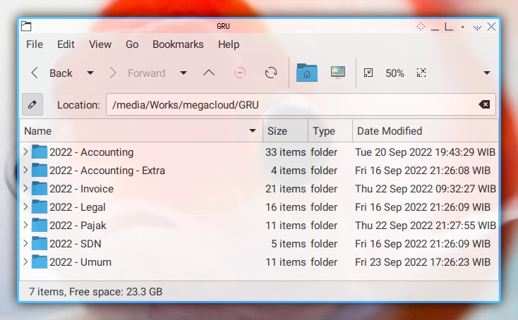Image resolution: width=518 pixels, height=320 pixels.
Task: Reset zoom level at 50%
Action: 394,73
